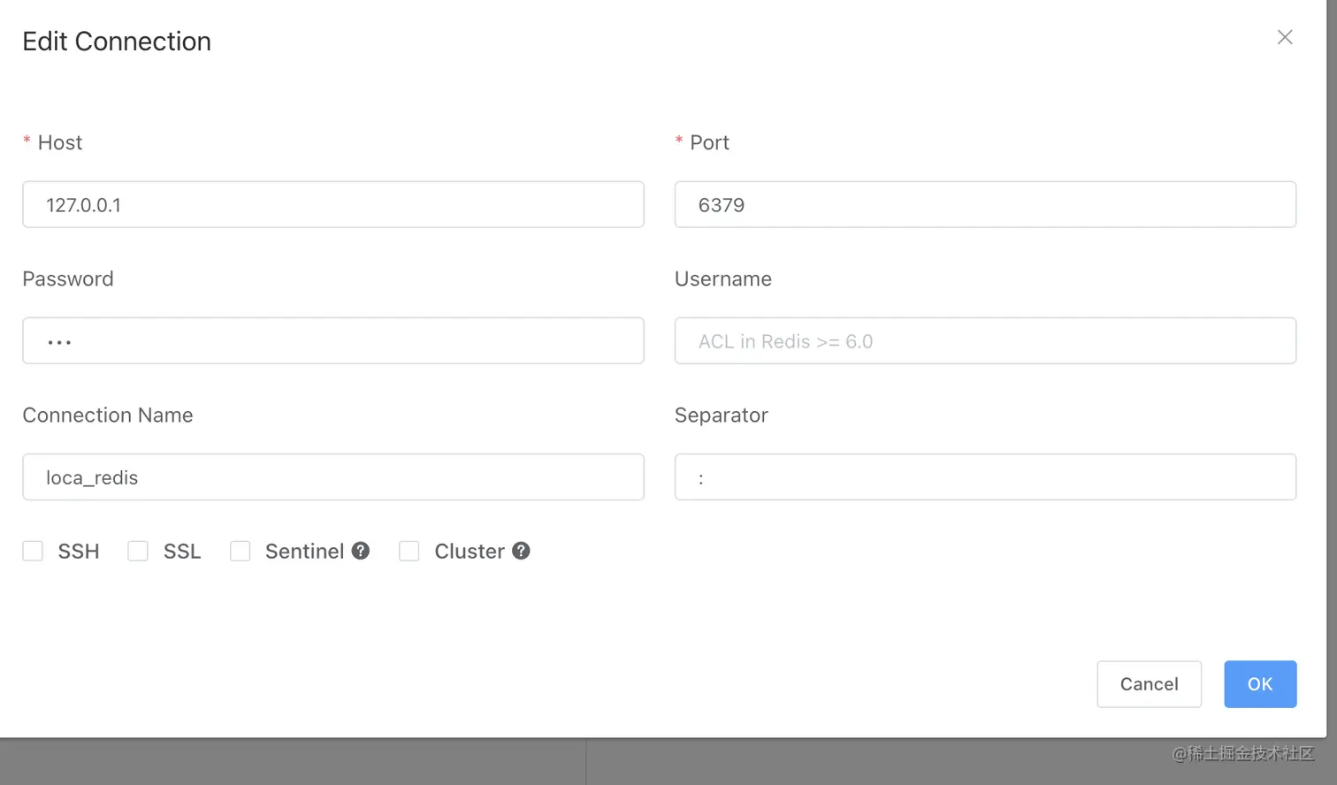
Task: Click the Username label
Action: point(723,278)
